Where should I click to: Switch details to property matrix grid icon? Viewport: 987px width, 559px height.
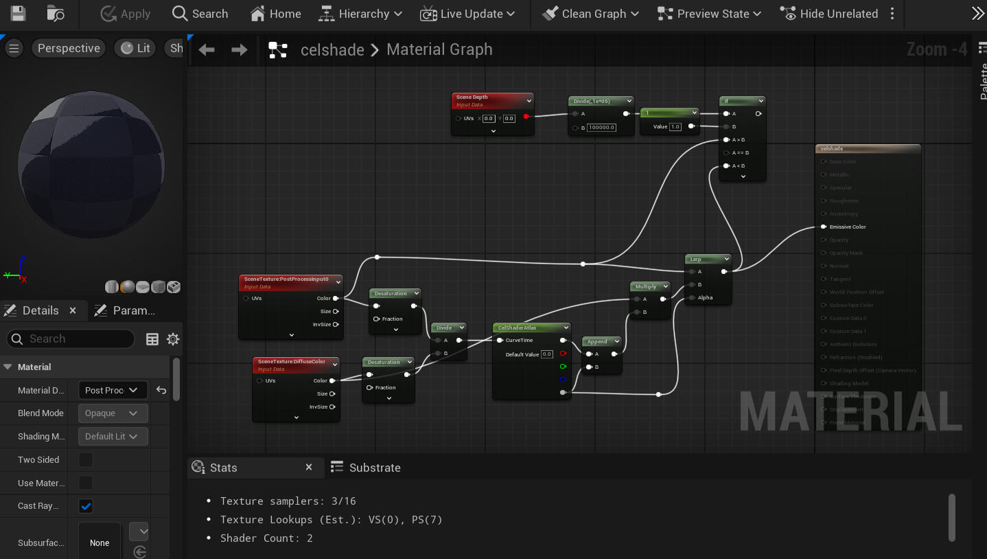coord(152,339)
